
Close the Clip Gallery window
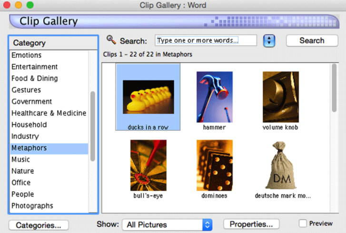(7, 5)
